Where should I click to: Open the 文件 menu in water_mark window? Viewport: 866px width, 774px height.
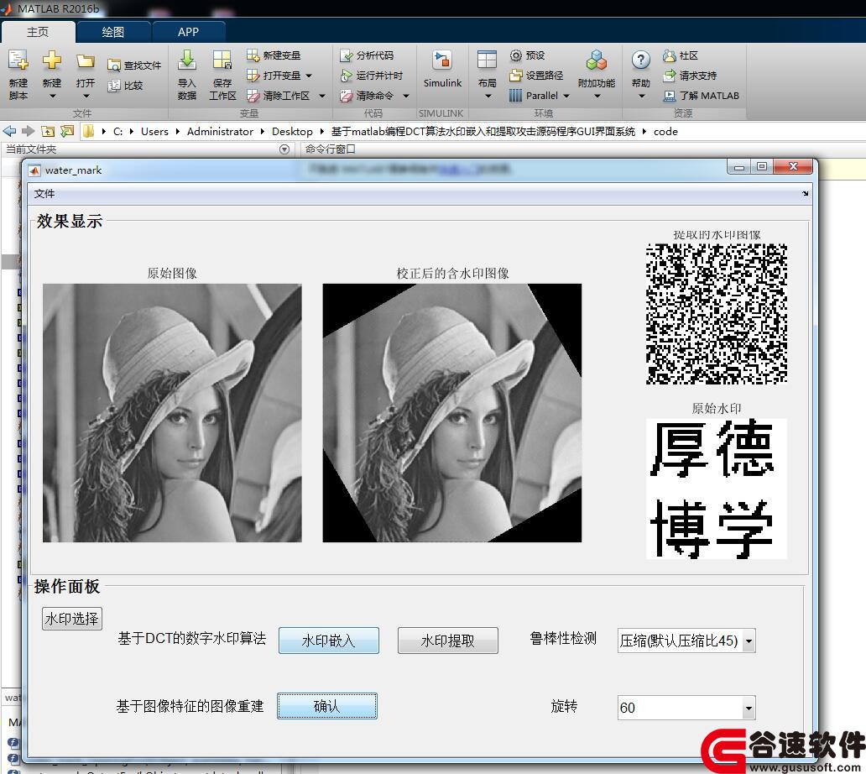pos(44,194)
